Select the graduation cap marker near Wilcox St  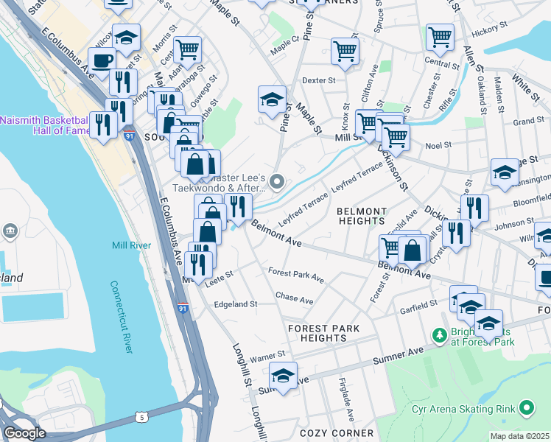click(127, 38)
